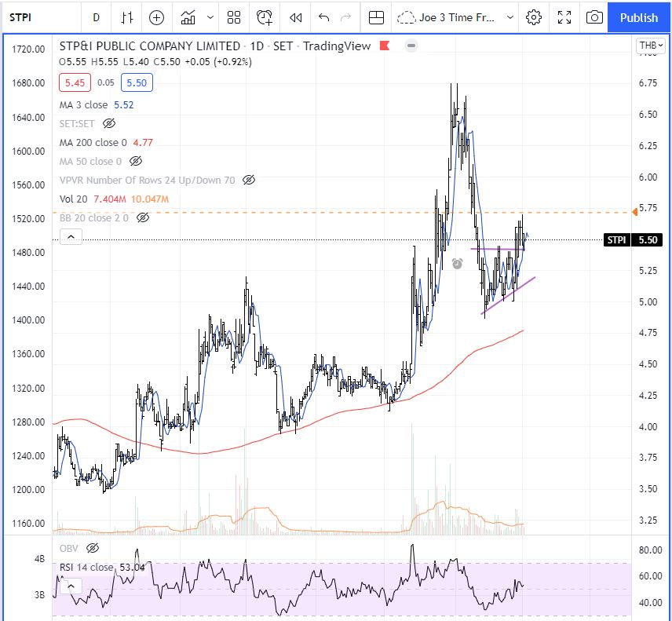Screen dimensions: 672x621
Task: Show the hidden OBV indicator
Action: pos(93,548)
